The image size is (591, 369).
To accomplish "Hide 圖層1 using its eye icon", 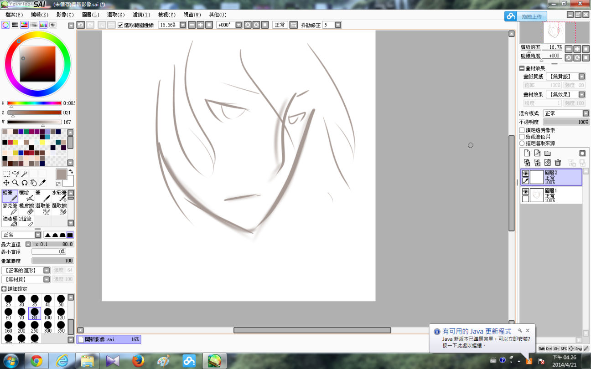I will pos(525,192).
